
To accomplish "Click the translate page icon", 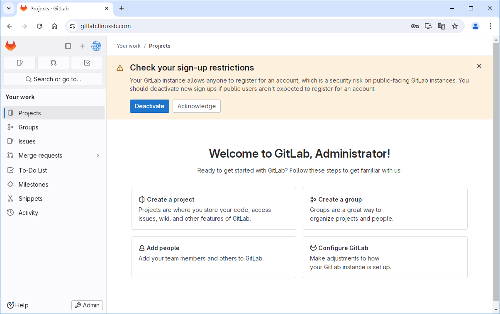I will pyautogui.click(x=441, y=26).
